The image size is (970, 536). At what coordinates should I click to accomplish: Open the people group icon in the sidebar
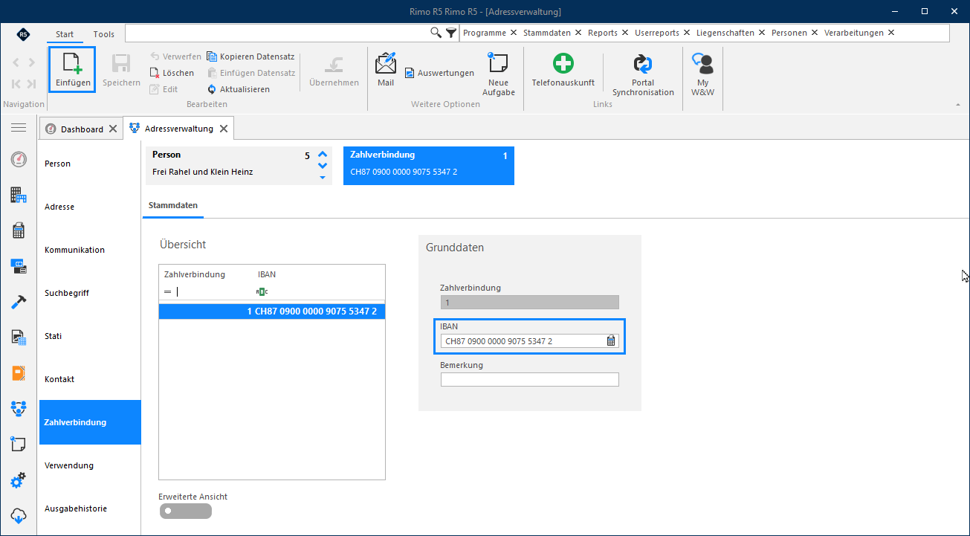pos(19,408)
